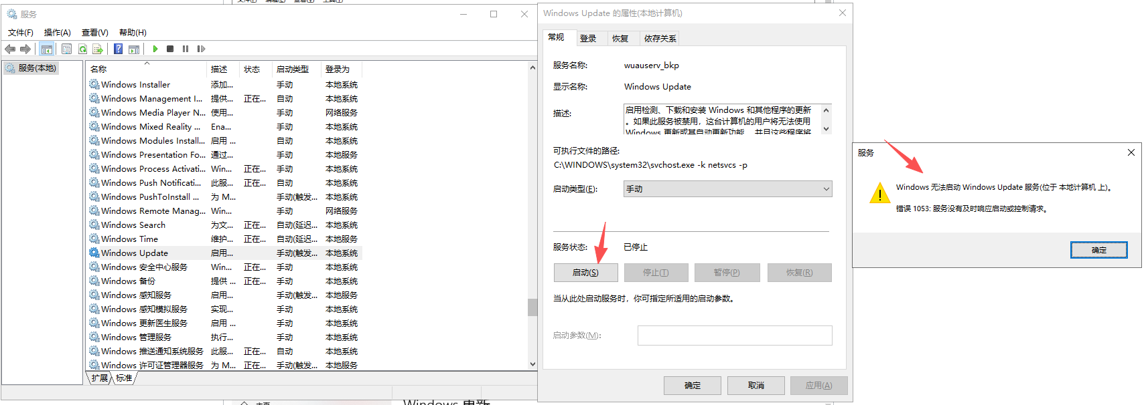Click the Pause service toolbar icon
The image size is (1146, 405).
pyautogui.click(x=186, y=49)
